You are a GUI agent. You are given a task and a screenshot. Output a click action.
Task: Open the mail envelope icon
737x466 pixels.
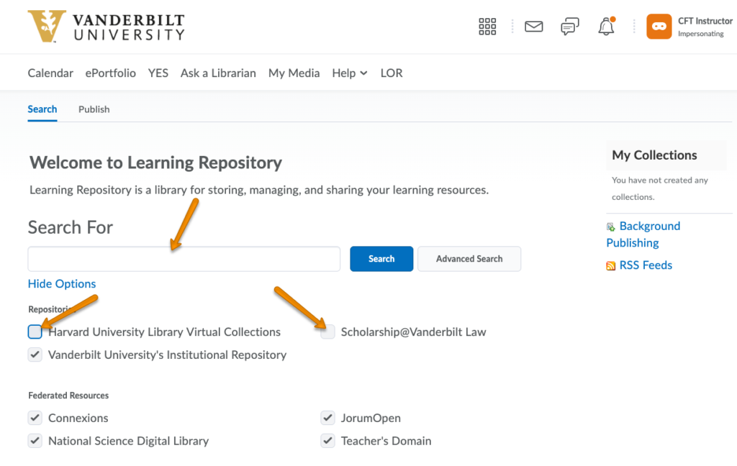click(x=533, y=27)
